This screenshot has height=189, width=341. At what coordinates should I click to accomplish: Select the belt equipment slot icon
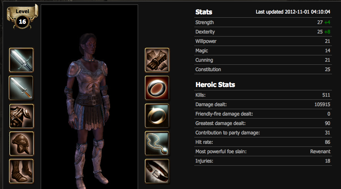tap(157, 171)
